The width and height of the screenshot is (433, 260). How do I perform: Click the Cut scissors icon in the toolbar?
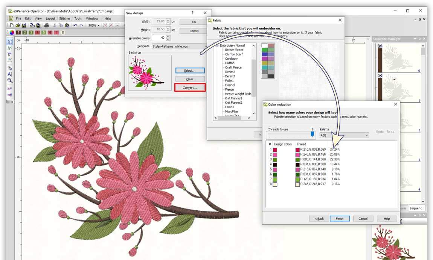point(55,26)
